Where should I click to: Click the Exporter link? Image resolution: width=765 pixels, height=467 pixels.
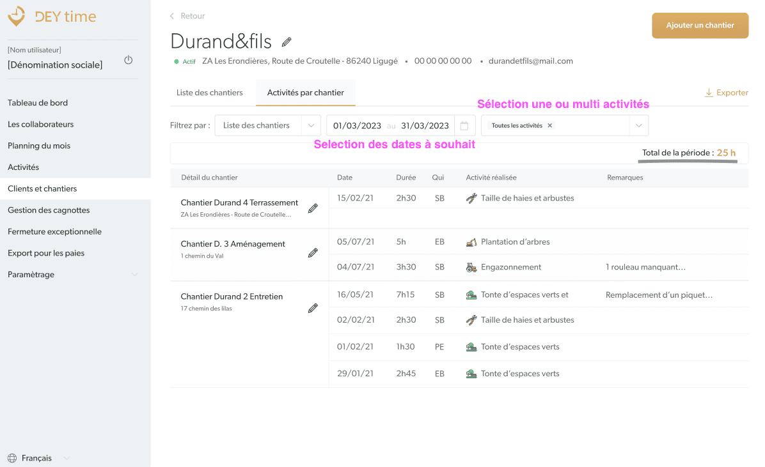coord(732,93)
